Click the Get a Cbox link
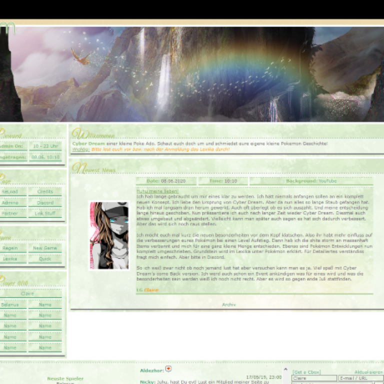 click(306, 372)
